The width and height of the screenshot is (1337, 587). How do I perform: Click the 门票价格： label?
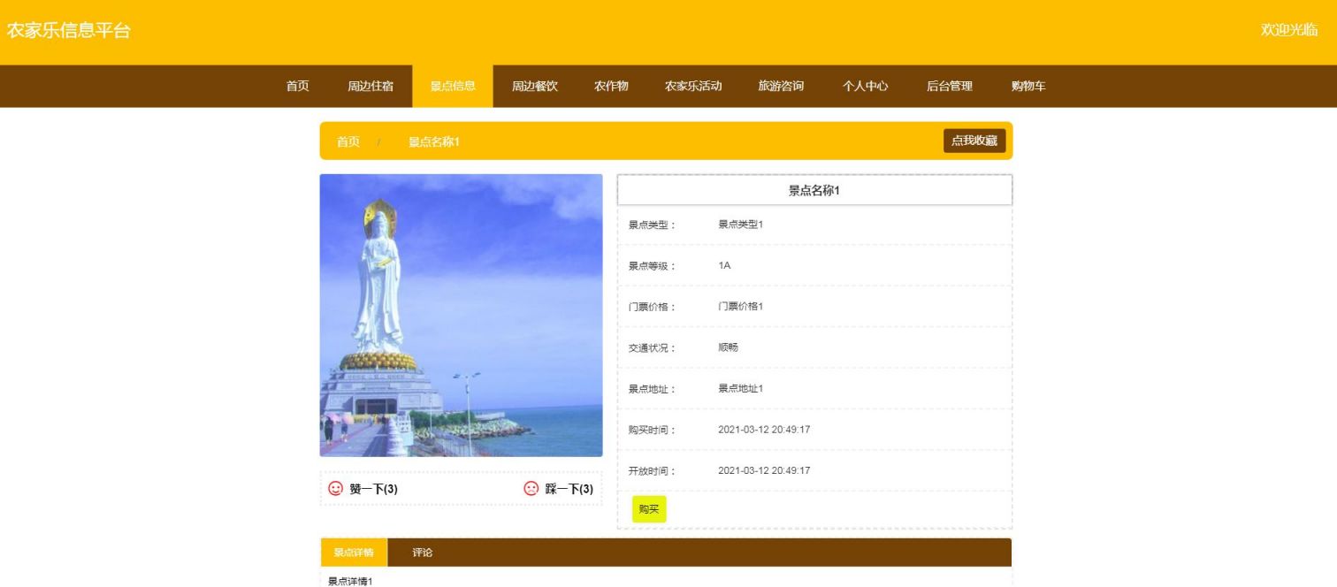[652, 308]
